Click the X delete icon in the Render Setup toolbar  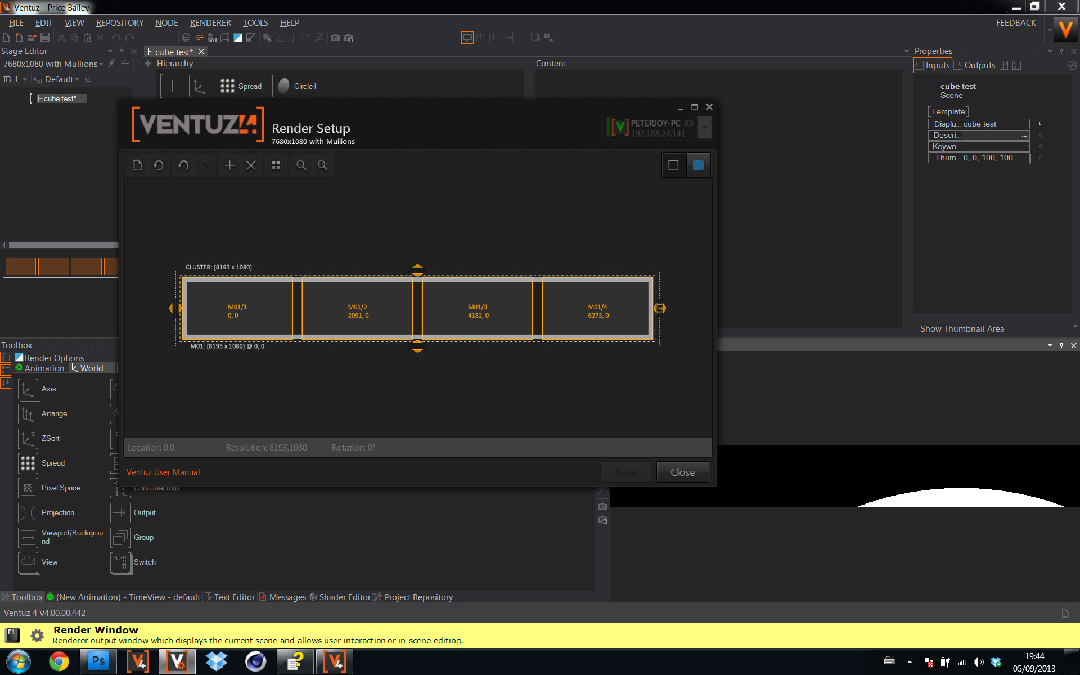[251, 165]
